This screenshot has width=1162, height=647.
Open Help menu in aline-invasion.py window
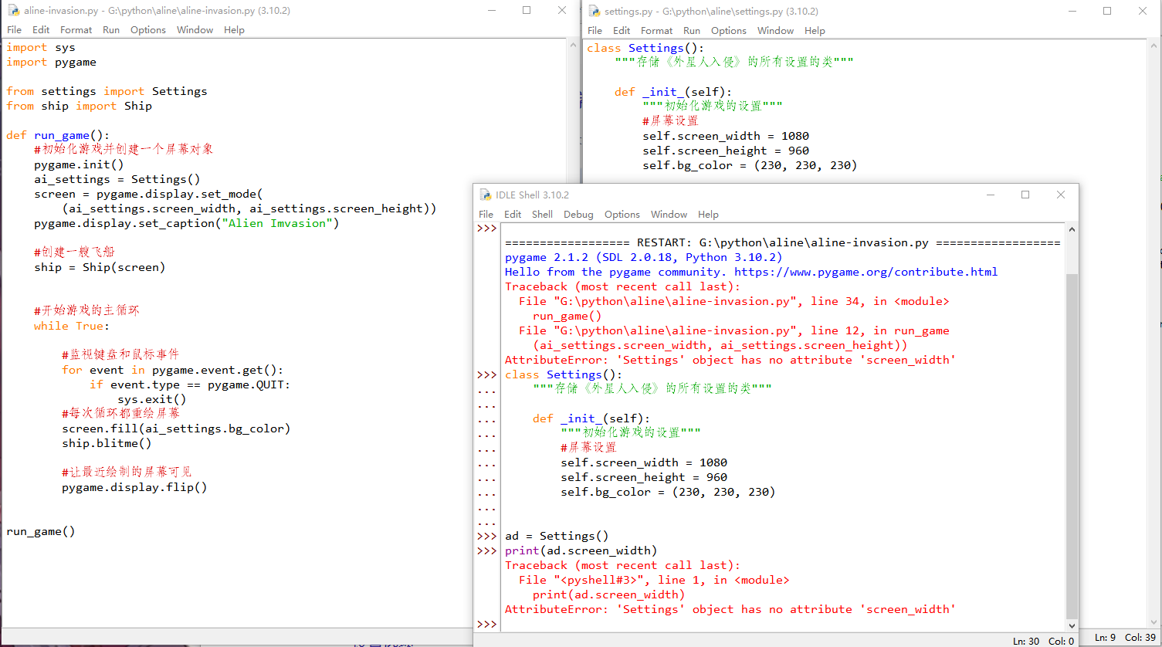(234, 30)
